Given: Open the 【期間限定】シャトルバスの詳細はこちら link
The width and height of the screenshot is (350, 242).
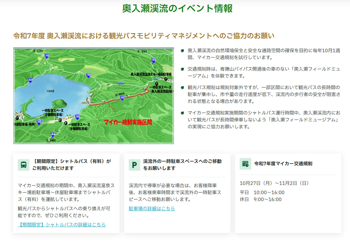Looking at the screenshot, I should click(62, 224).
